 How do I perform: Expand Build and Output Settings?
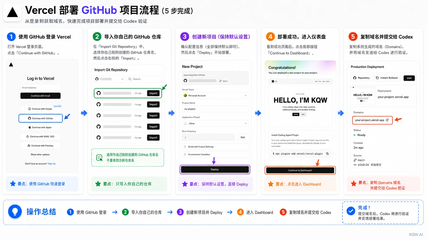coord(215,147)
